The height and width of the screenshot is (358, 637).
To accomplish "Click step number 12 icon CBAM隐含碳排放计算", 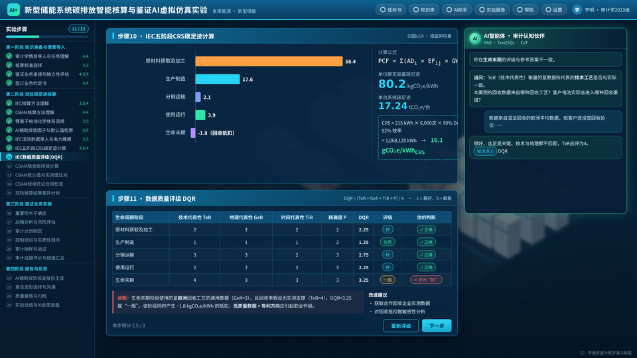I will click(x=9, y=166).
